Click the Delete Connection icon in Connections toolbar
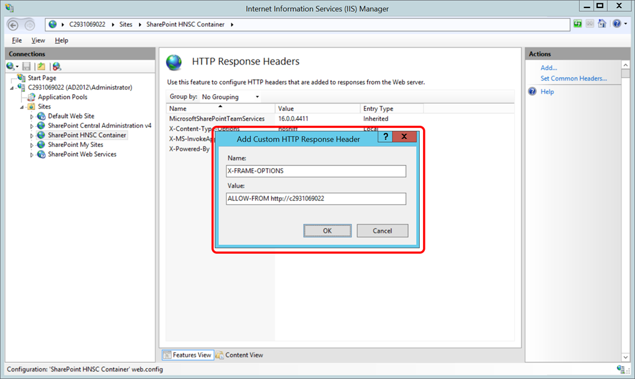This screenshot has width=635, height=379. (x=56, y=66)
